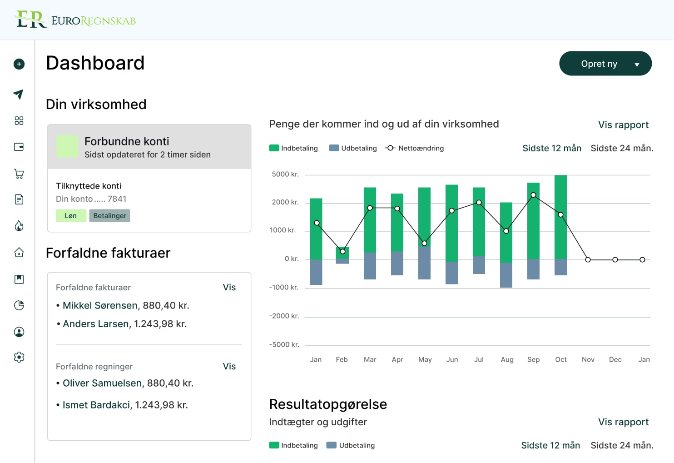This screenshot has width=674, height=463.
Task: Select the paper plane send icon
Action: click(18, 95)
